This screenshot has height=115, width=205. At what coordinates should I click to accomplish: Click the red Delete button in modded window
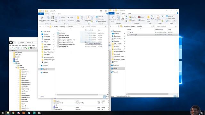[x=142, y=17]
